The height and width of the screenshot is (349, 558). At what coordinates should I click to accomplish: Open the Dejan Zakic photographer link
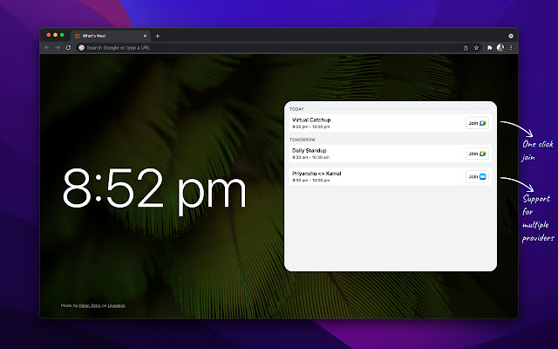[x=91, y=305]
